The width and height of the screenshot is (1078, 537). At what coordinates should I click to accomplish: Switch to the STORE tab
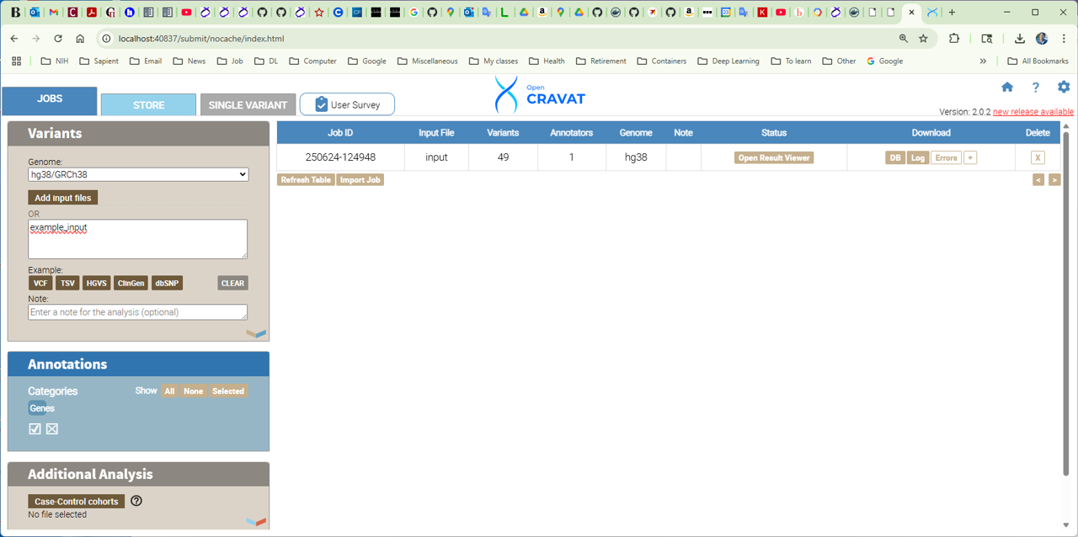point(148,105)
